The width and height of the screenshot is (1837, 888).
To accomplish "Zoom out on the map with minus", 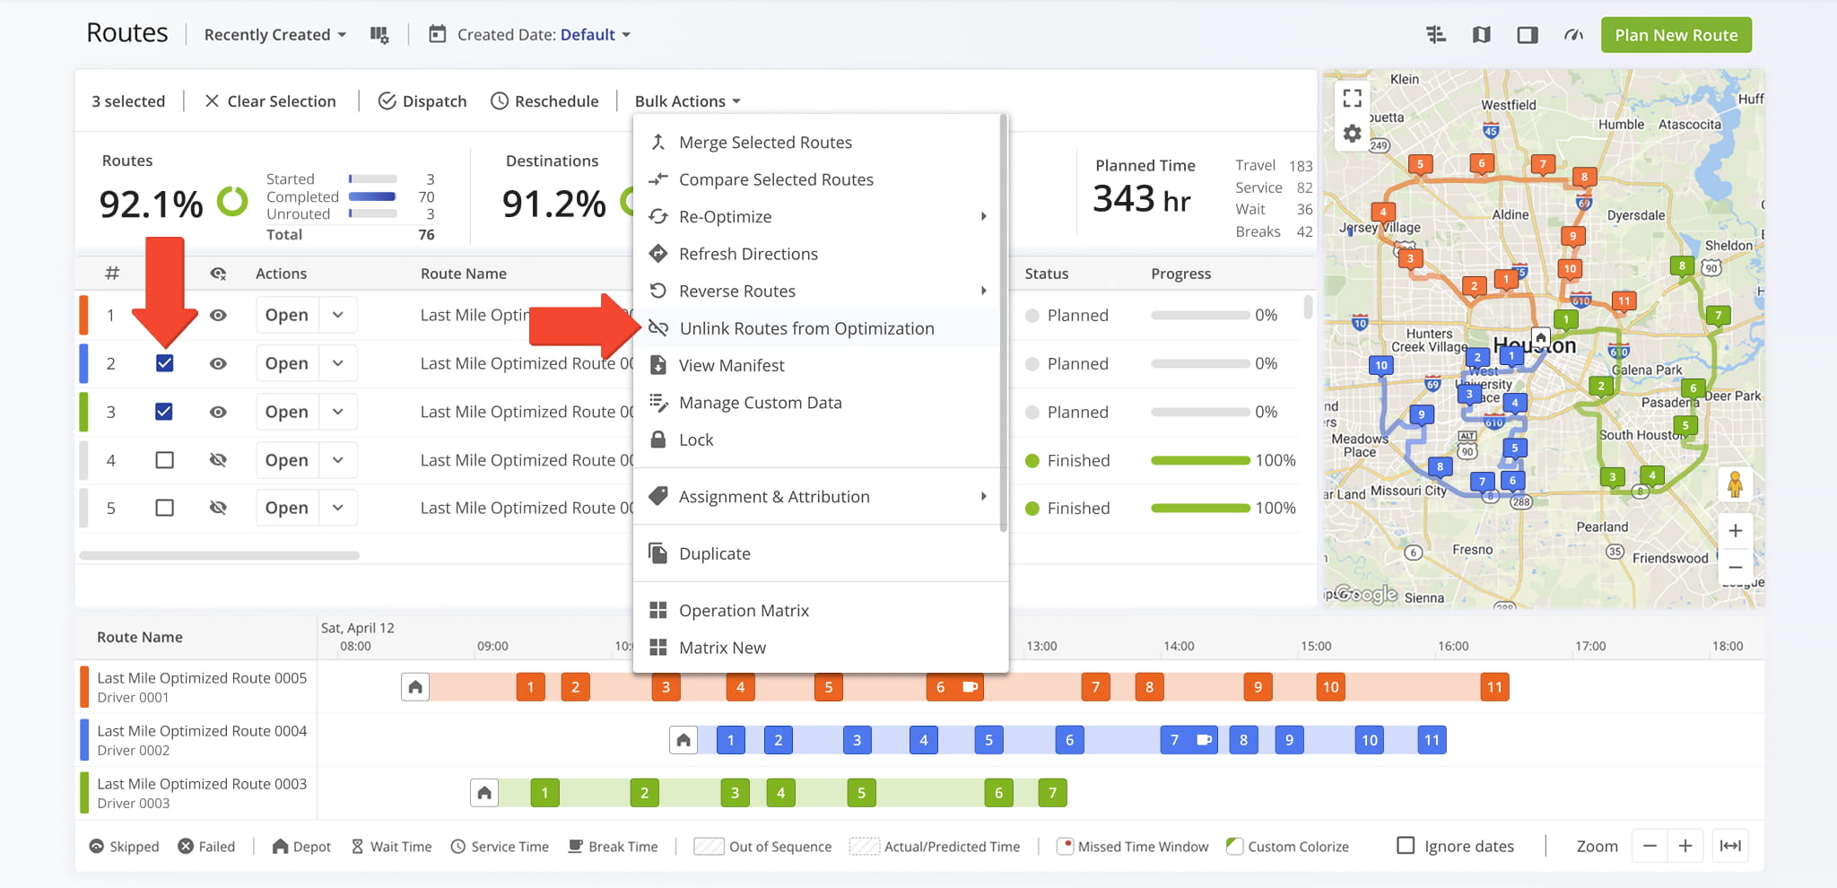I will coord(1736,567).
